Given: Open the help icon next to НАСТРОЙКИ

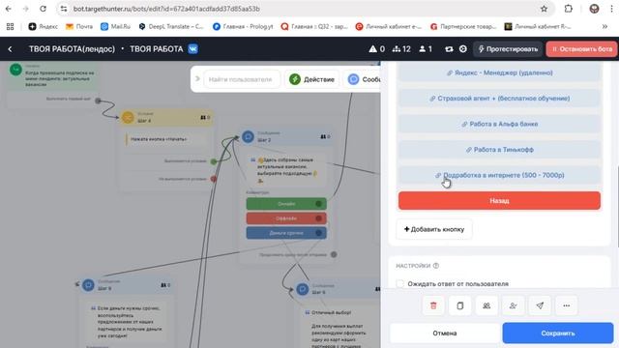Looking at the screenshot, I should click(436, 266).
